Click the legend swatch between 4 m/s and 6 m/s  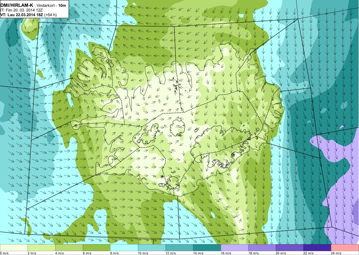69,248
